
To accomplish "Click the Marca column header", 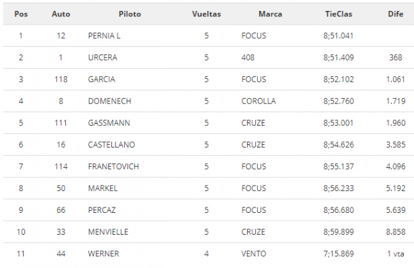I will pyautogui.click(x=270, y=14).
